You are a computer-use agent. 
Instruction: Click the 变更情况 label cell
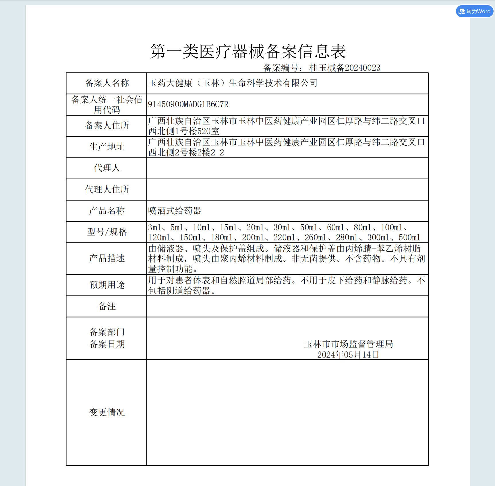[107, 413]
